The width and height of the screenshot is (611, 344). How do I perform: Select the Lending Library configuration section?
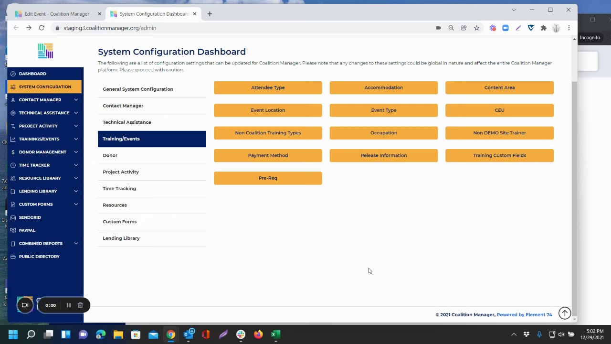152,238
